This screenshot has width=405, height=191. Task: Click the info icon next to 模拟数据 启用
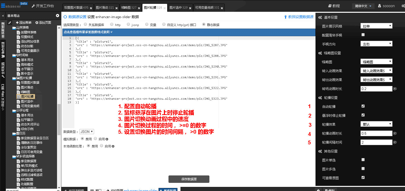107,139
